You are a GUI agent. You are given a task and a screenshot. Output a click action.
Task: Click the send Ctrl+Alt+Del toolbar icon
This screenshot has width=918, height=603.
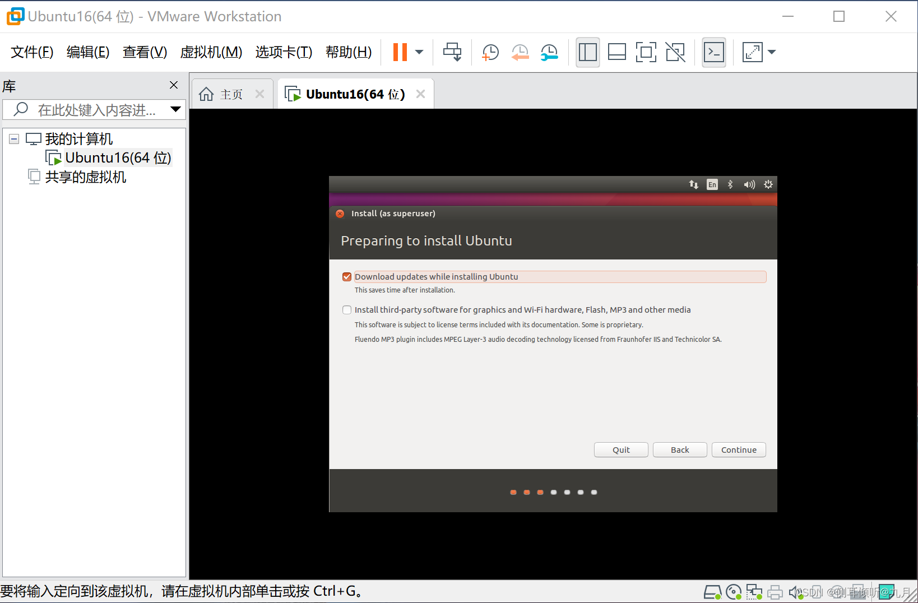[452, 52]
